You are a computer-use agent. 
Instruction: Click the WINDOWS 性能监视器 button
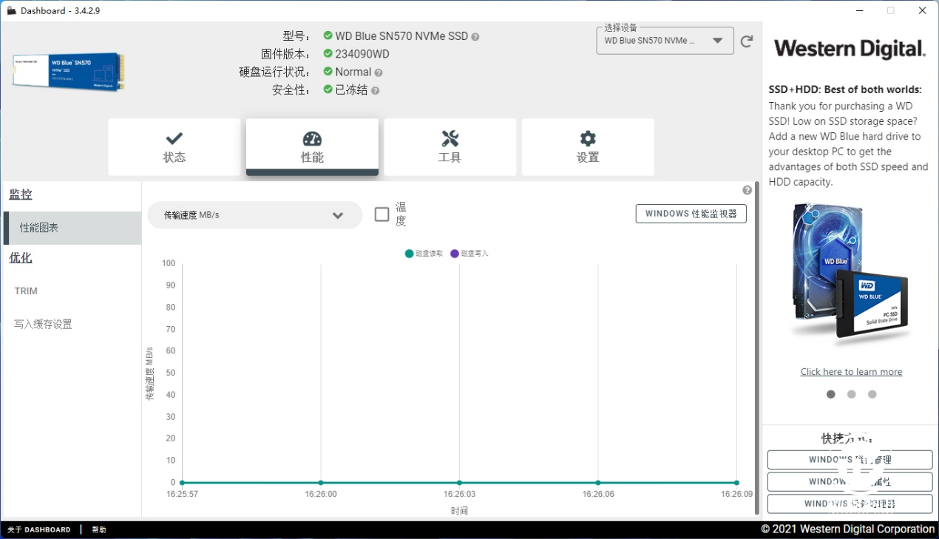point(691,214)
